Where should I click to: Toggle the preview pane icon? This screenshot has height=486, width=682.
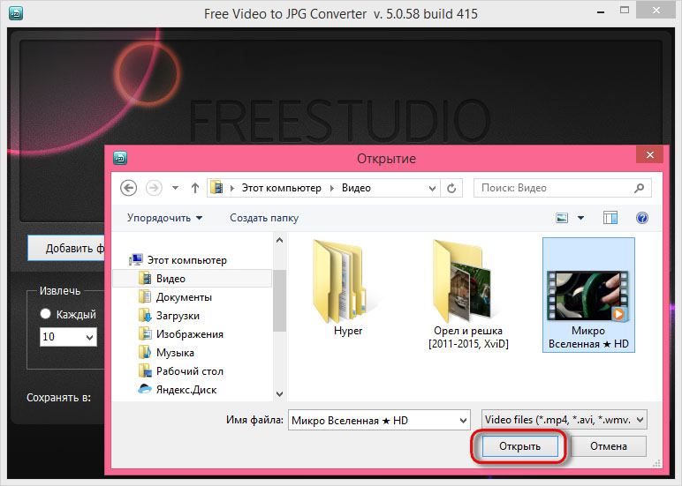[610, 218]
